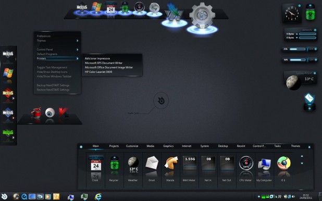Click arrow beside the blue Nexus icon
The height and width of the screenshot is (201, 322).
[14, 118]
